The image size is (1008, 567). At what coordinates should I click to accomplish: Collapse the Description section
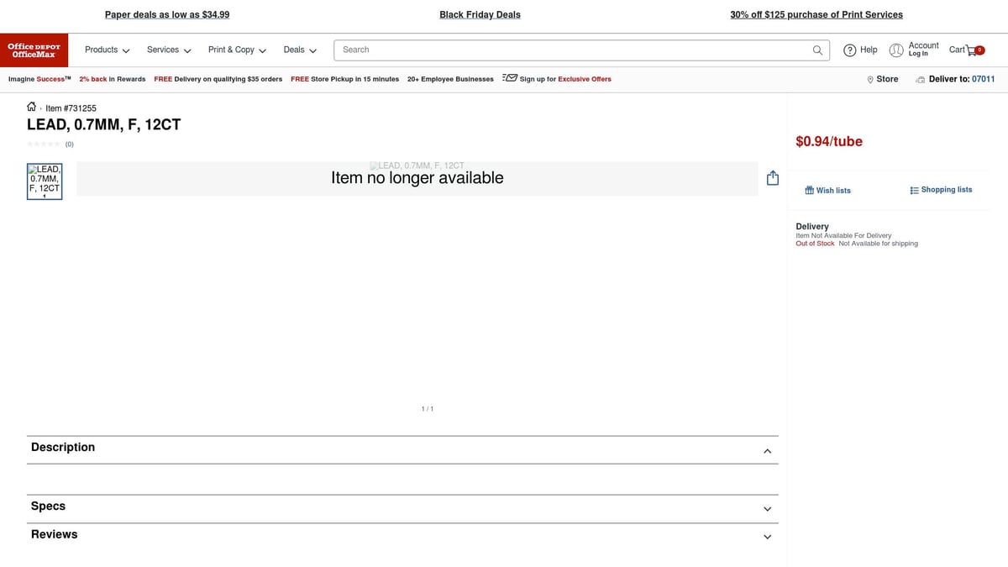[767, 451]
